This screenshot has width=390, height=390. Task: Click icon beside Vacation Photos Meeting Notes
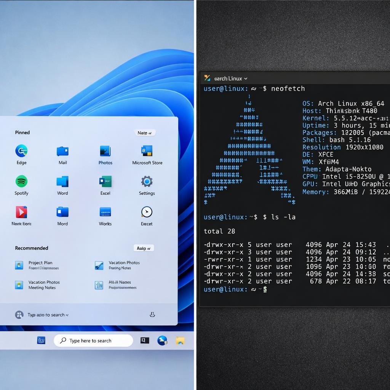[19, 285]
